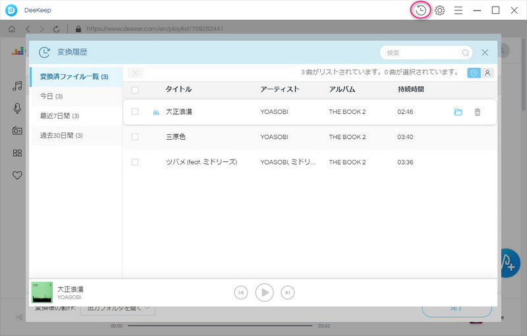Screen dimensions: 527x336
Task: Click the add-music floating blue button
Action: click(509, 263)
